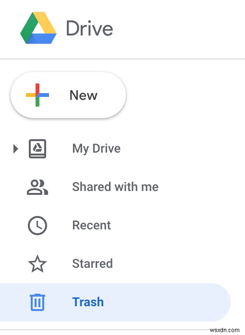Viewport: 245px width, 335px height.
Task: View Starred items
Action: click(x=93, y=263)
